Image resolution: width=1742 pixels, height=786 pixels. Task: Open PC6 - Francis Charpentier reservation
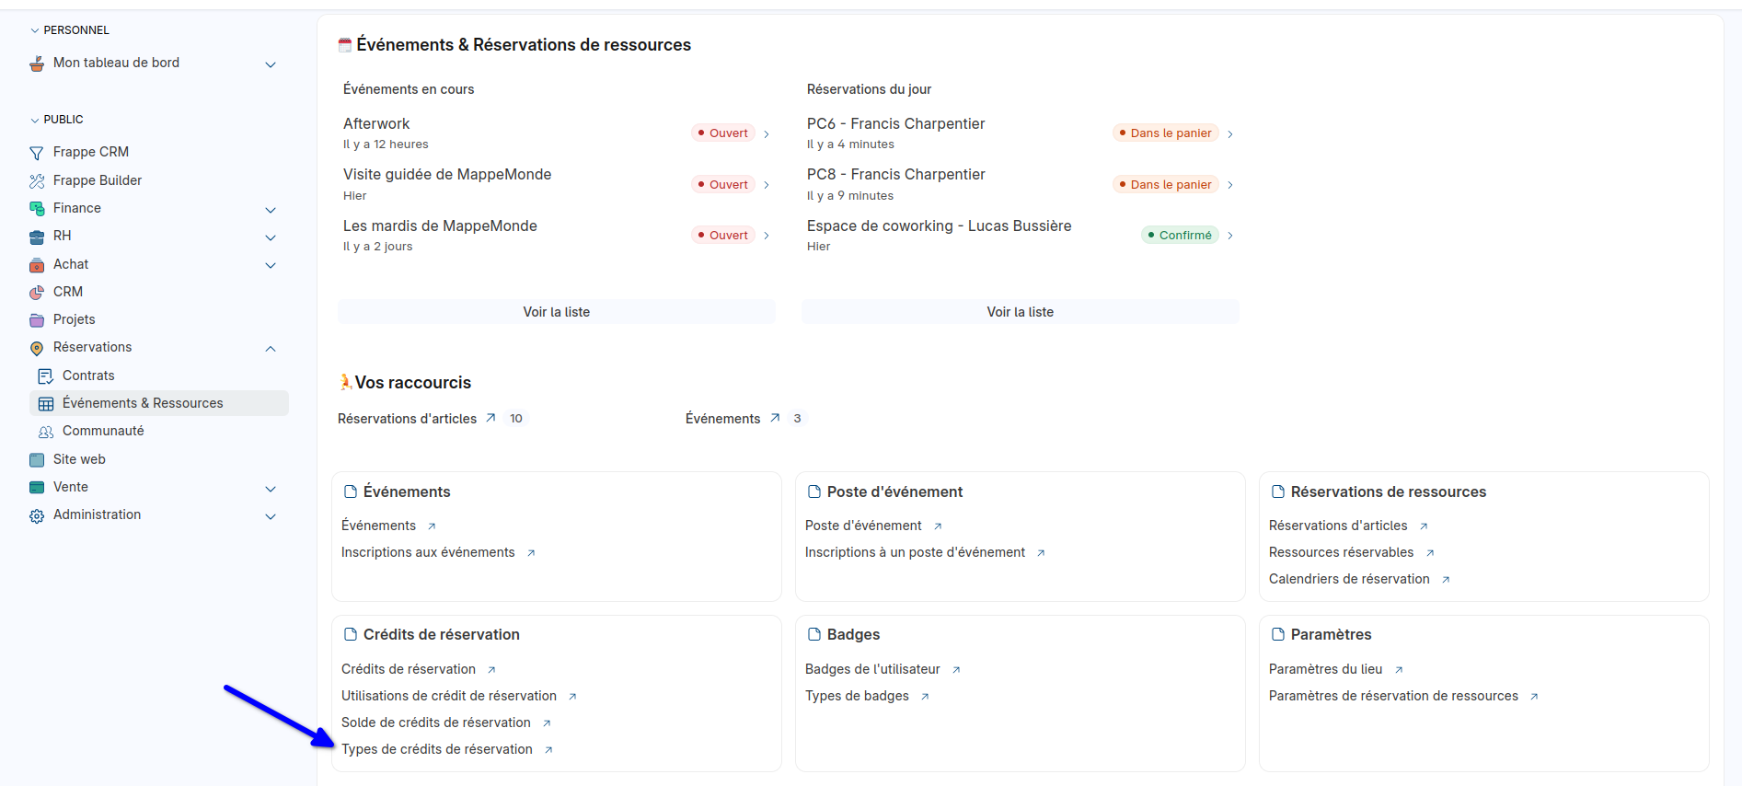(1021, 133)
